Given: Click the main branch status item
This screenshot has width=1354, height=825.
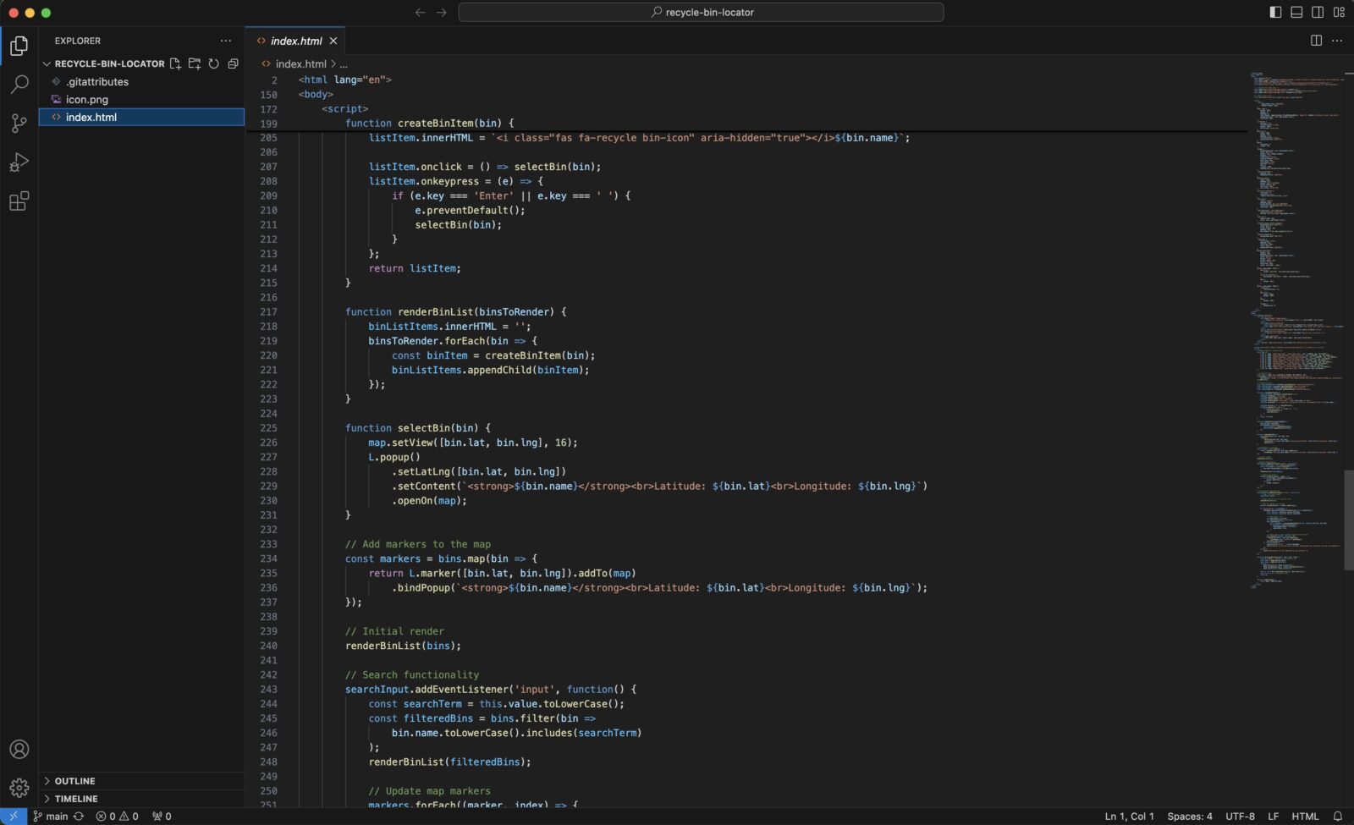Looking at the screenshot, I should [51, 817].
